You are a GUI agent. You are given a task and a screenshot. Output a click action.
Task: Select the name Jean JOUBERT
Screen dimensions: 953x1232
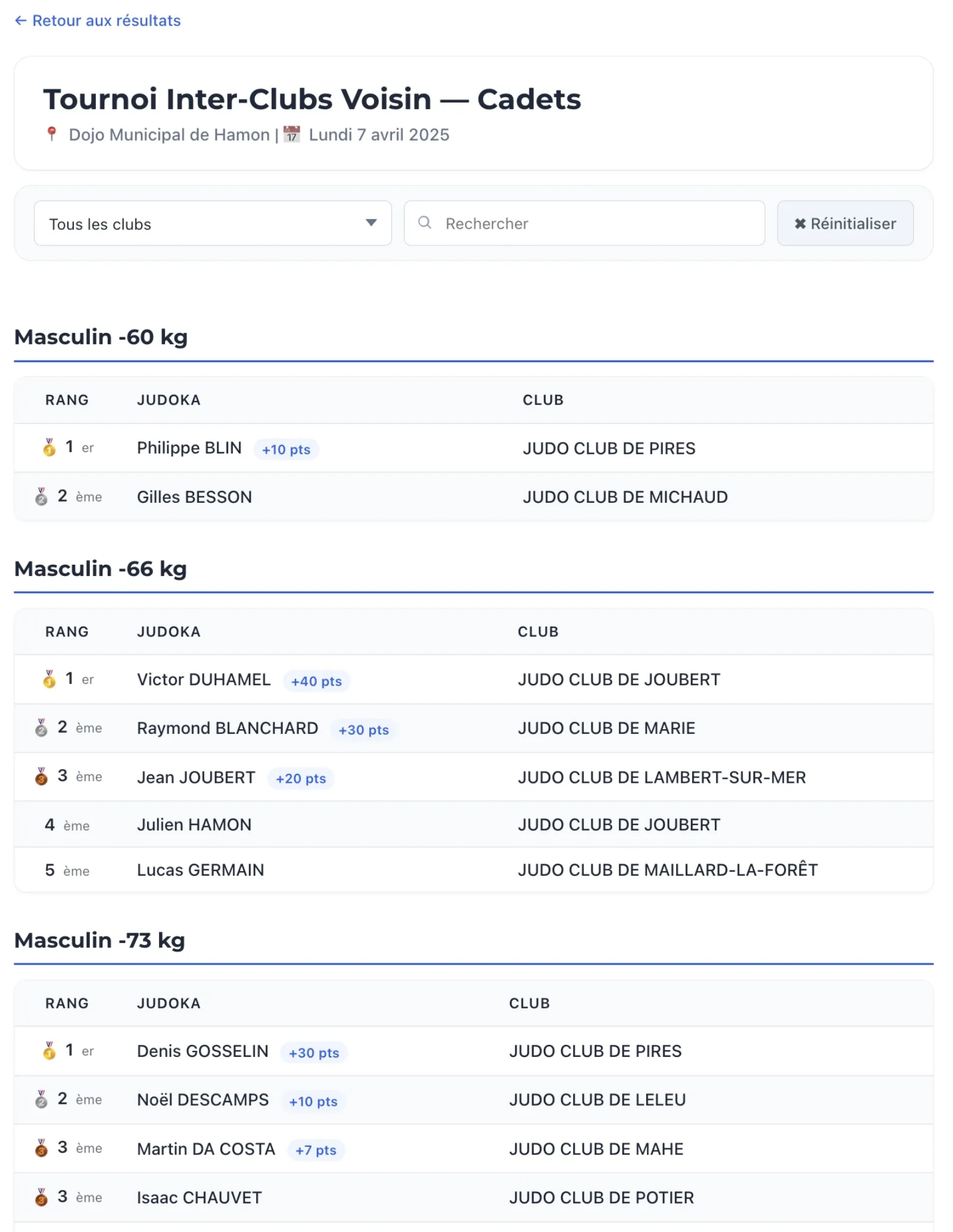click(x=196, y=777)
